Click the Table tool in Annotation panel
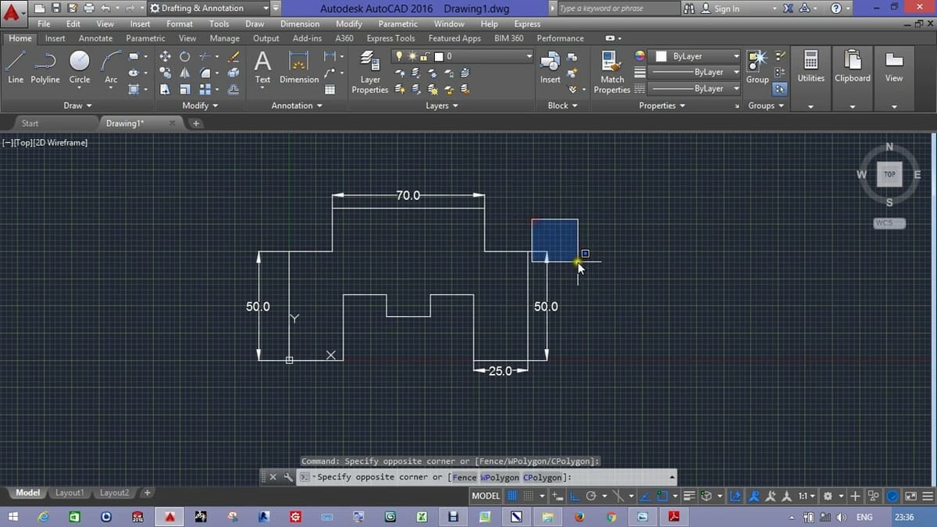Viewport: 937px width, 527px height. [x=330, y=89]
